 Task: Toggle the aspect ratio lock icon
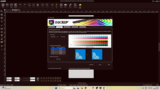20,79
